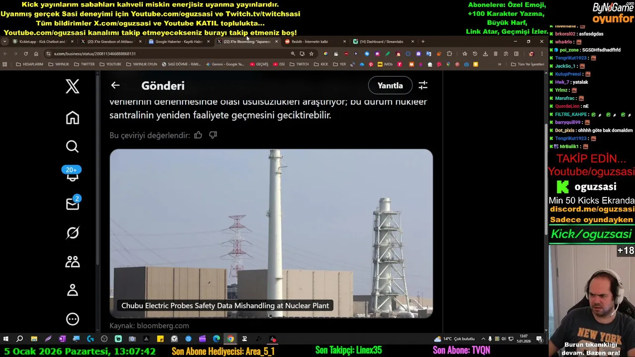
Task: Expand the tab search dropdown arrow
Action: pyautogui.click(x=4, y=42)
